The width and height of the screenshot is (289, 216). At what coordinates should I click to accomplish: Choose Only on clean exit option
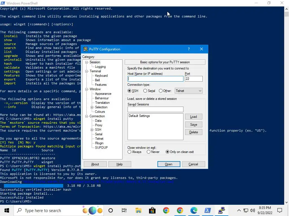click(179, 152)
